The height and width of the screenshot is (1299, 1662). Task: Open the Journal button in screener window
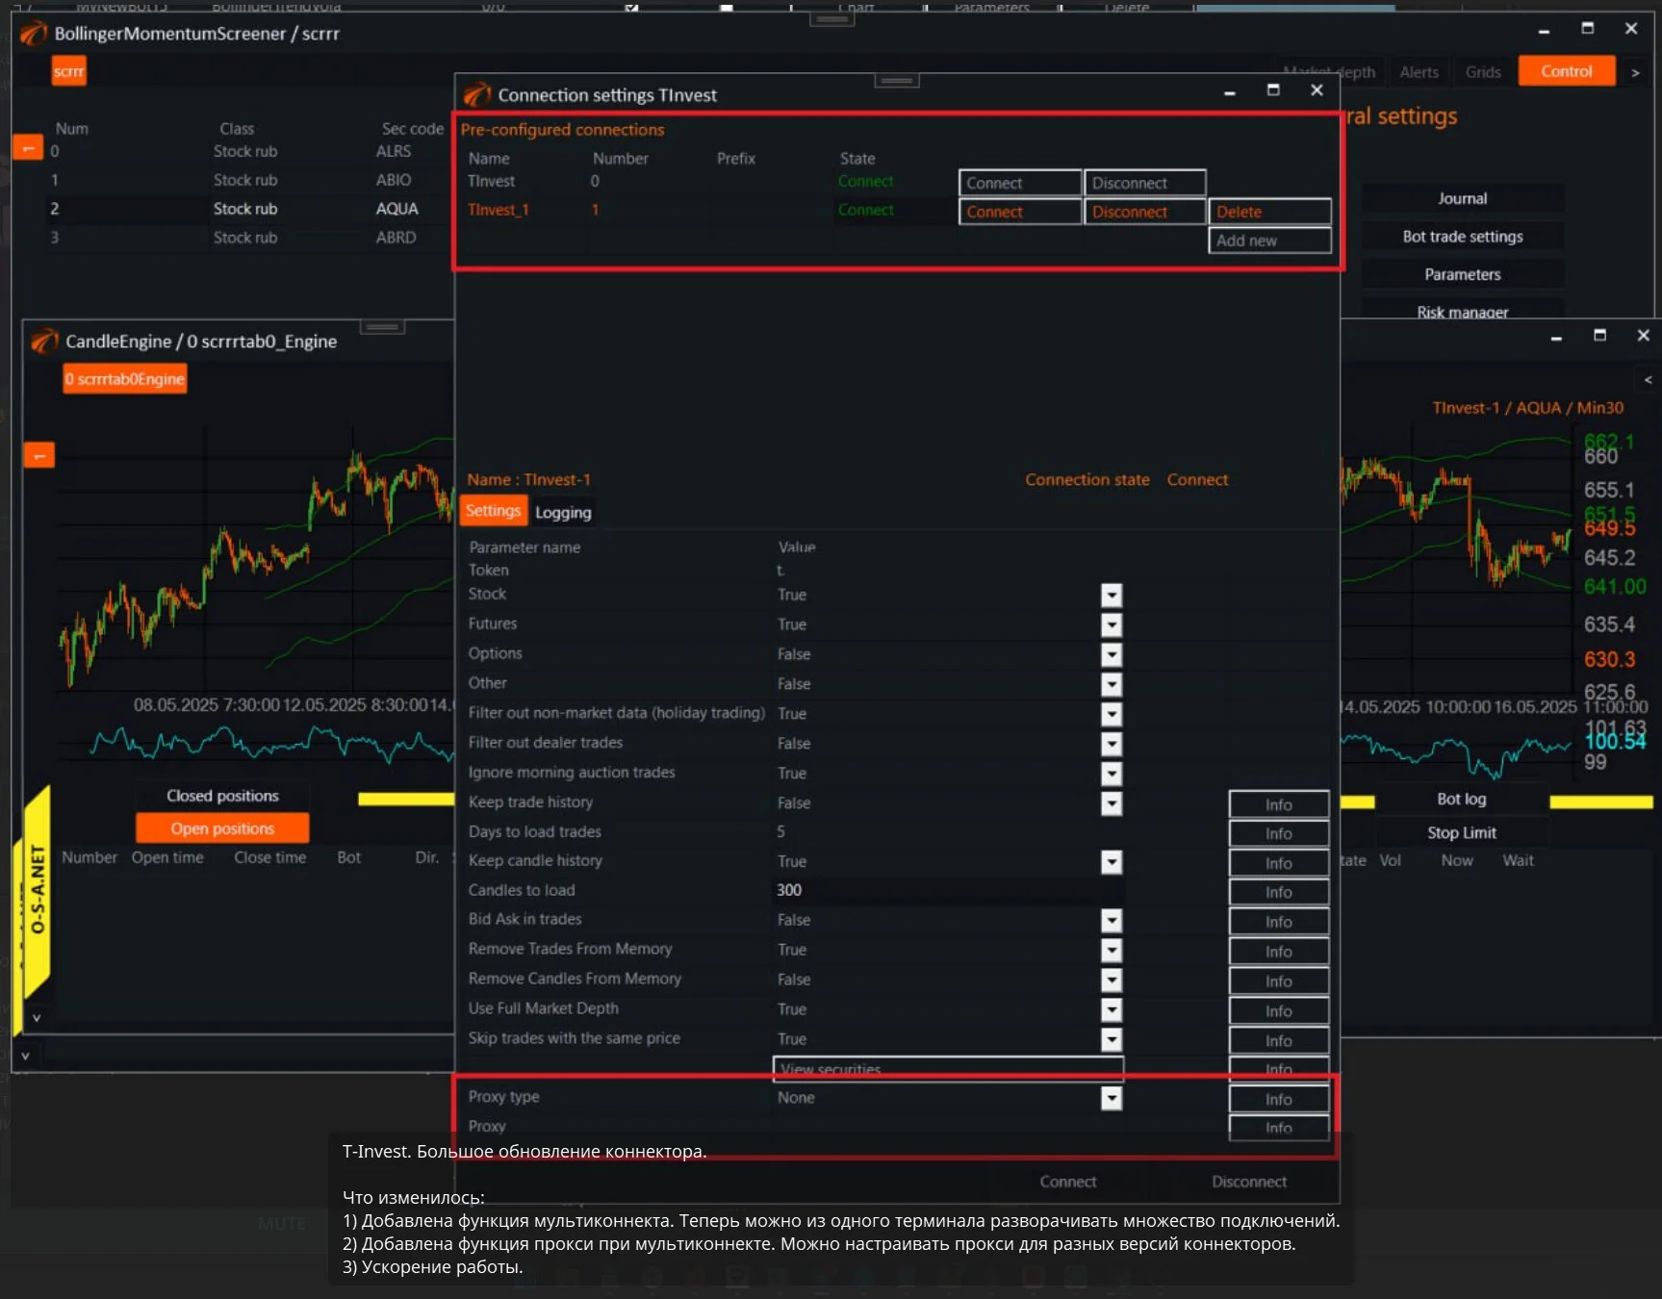(1462, 198)
